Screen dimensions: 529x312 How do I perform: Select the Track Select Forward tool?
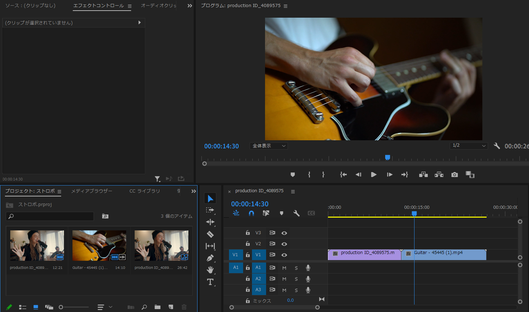210,210
